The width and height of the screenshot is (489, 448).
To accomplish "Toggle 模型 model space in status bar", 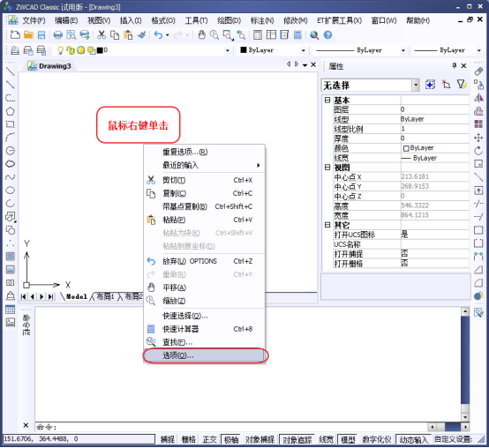I will (x=348, y=439).
